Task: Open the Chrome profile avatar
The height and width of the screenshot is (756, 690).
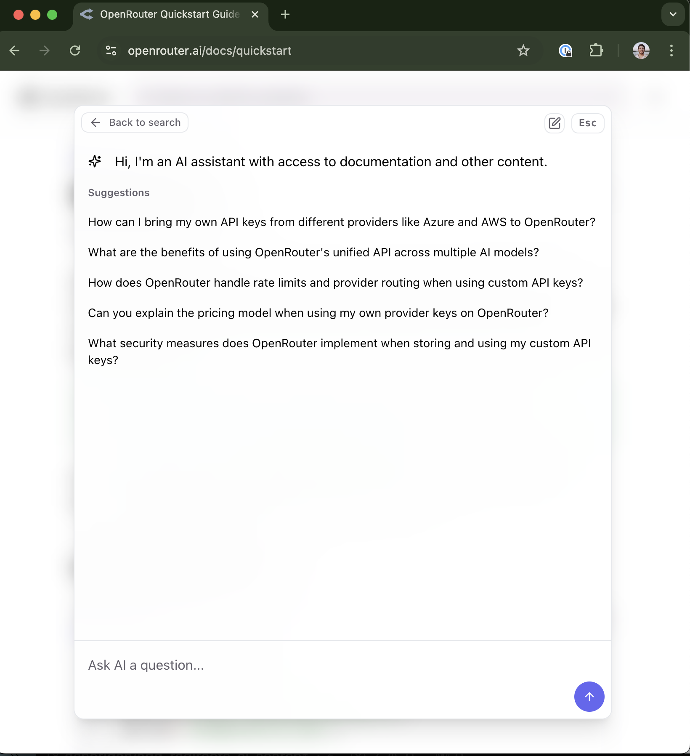Action: click(x=641, y=51)
